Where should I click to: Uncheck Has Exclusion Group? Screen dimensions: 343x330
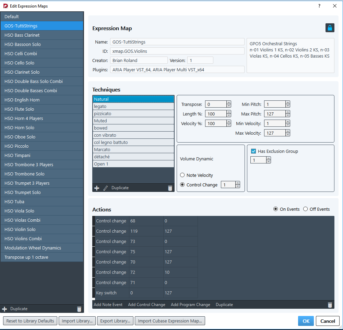coord(253,151)
